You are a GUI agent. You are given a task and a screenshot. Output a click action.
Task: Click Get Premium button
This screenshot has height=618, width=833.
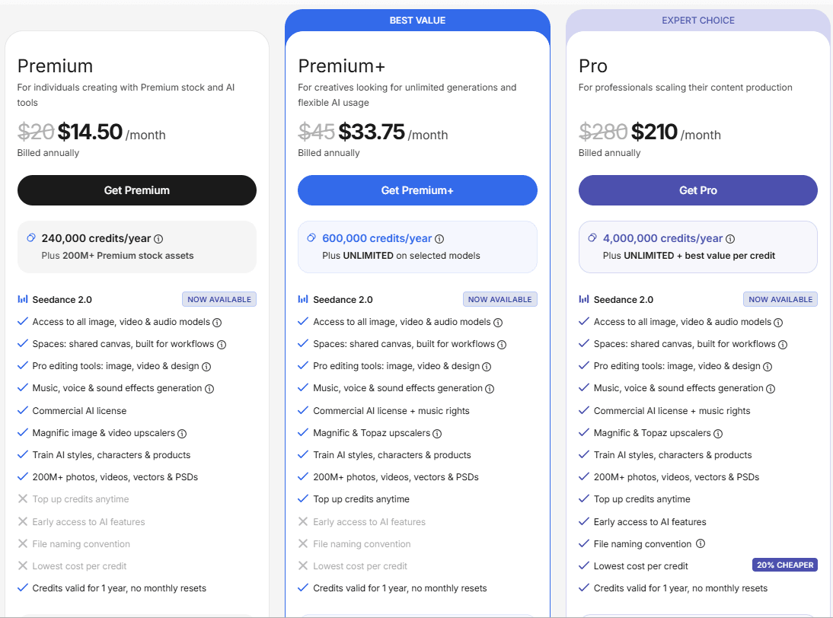pos(137,190)
